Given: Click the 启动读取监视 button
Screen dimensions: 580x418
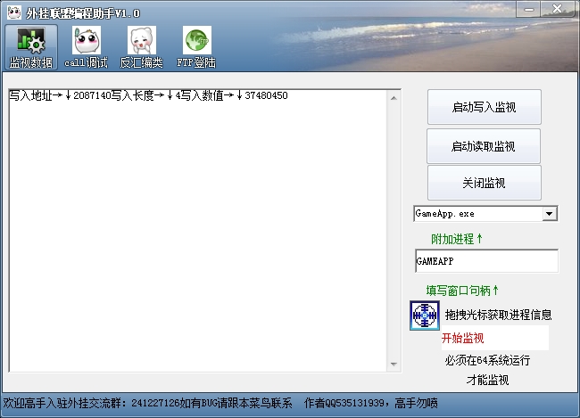Looking at the screenshot, I should coord(484,146).
